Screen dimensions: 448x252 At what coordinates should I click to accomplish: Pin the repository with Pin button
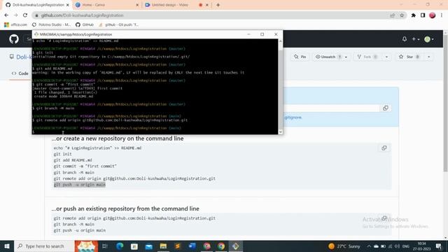click(300, 57)
